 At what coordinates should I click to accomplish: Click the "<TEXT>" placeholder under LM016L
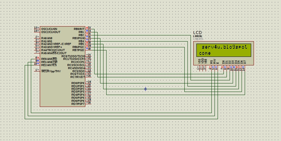198,39
